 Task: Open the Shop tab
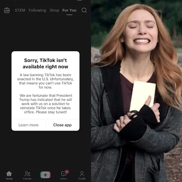click(x=54, y=10)
